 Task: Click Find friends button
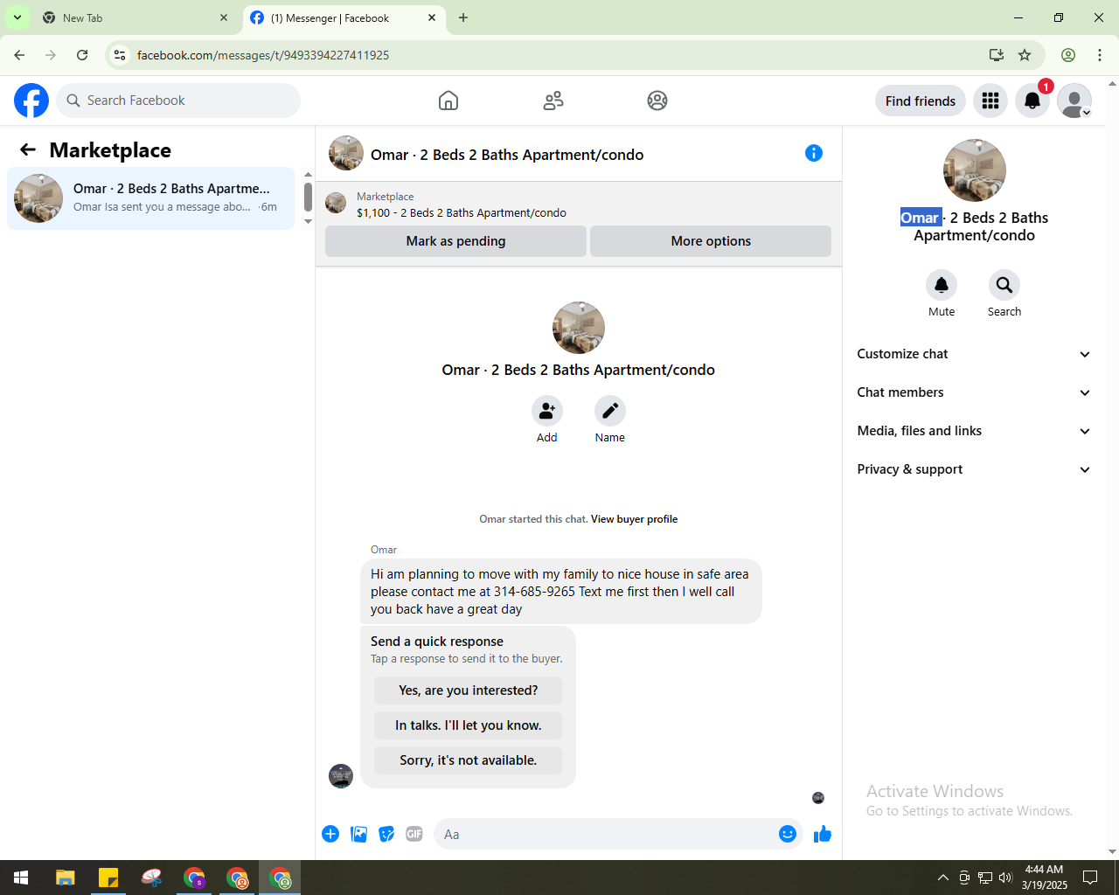[921, 101]
